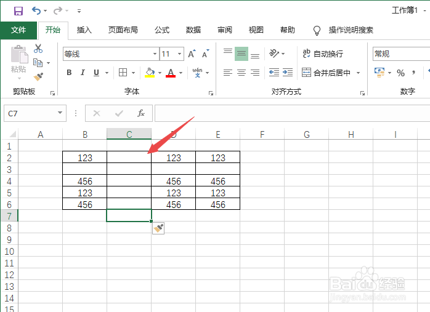Toggle middle vertical alignment

click(241, 54)
